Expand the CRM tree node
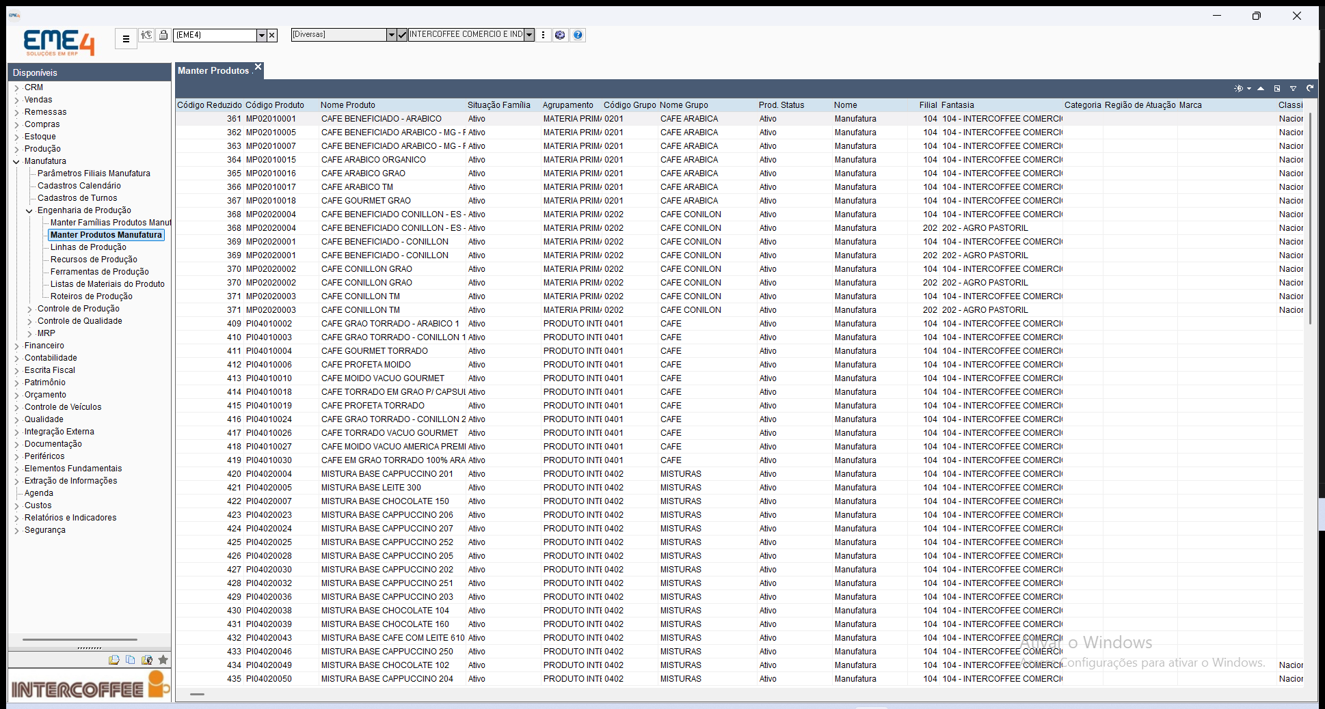The height and width of the screenshot is (709, 1325). pyautogui.click(x=16, y=88)
